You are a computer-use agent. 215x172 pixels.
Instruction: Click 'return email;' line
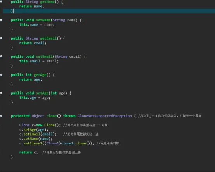click(x=33, y=43)
